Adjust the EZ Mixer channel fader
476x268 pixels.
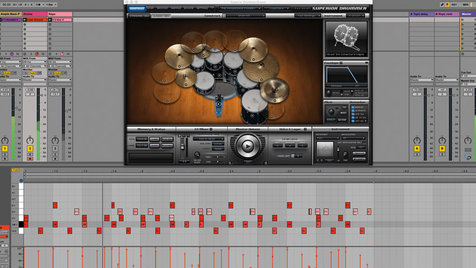point(183,147)
